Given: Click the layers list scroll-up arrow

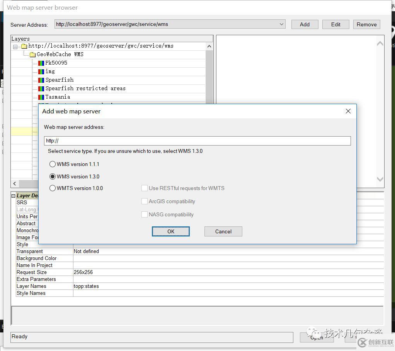Looking at the screenshot, I should 209,46.
